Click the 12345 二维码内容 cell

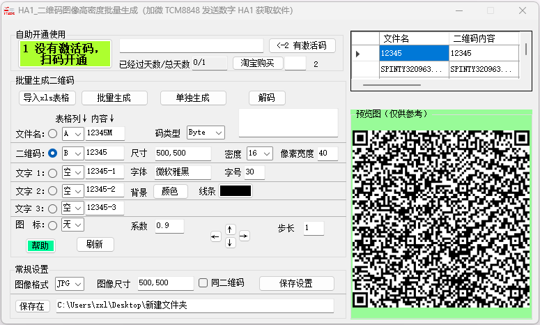pyautogui.click(x=484, y=54)
